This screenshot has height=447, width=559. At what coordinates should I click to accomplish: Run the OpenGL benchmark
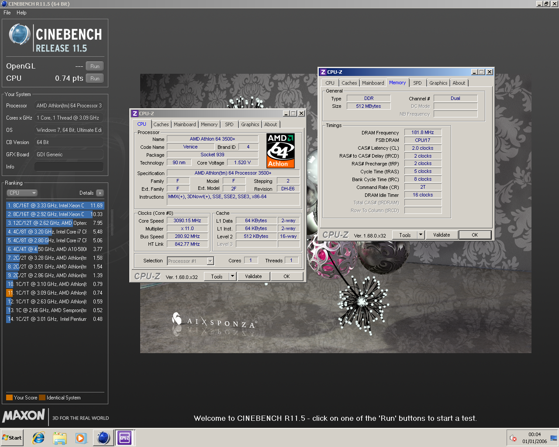click(x=95, y=66)
